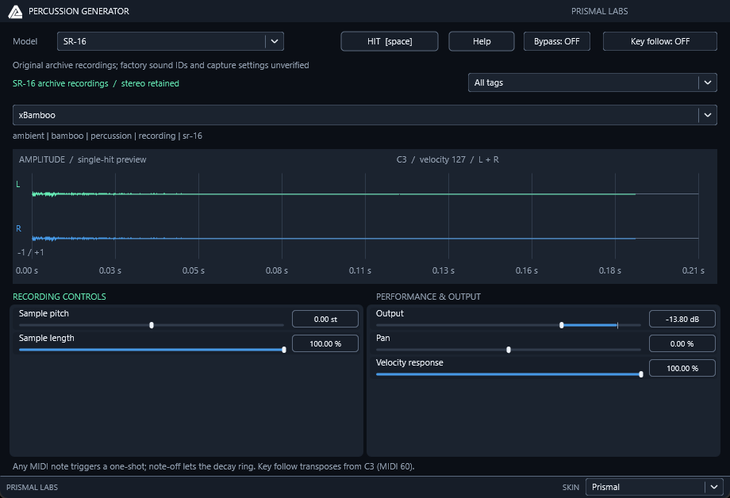
Task: Click the right channel R waveform
Action: 333,239
